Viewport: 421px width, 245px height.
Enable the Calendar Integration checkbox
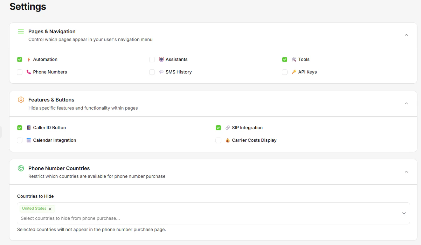pos(20,140)
